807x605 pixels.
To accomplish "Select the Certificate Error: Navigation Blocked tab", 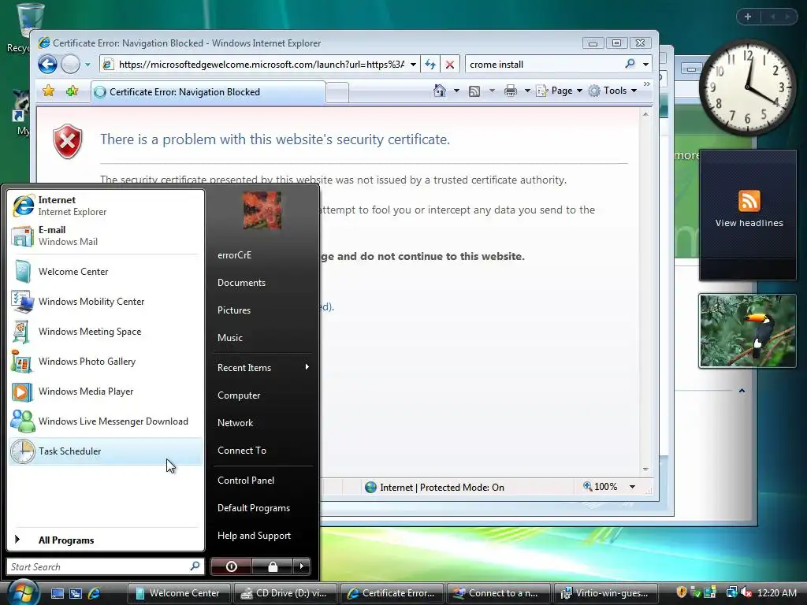I will [x=208, y=92].
